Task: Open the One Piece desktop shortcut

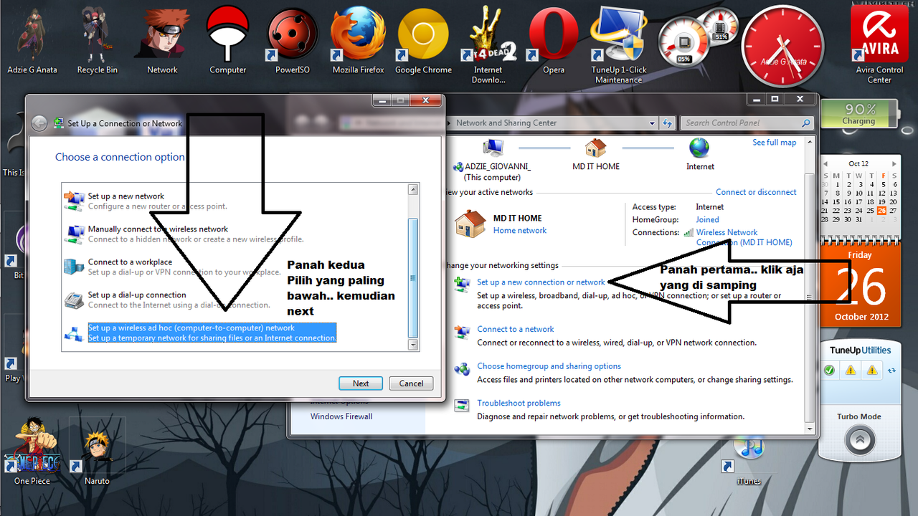Action: click(32, 450)
